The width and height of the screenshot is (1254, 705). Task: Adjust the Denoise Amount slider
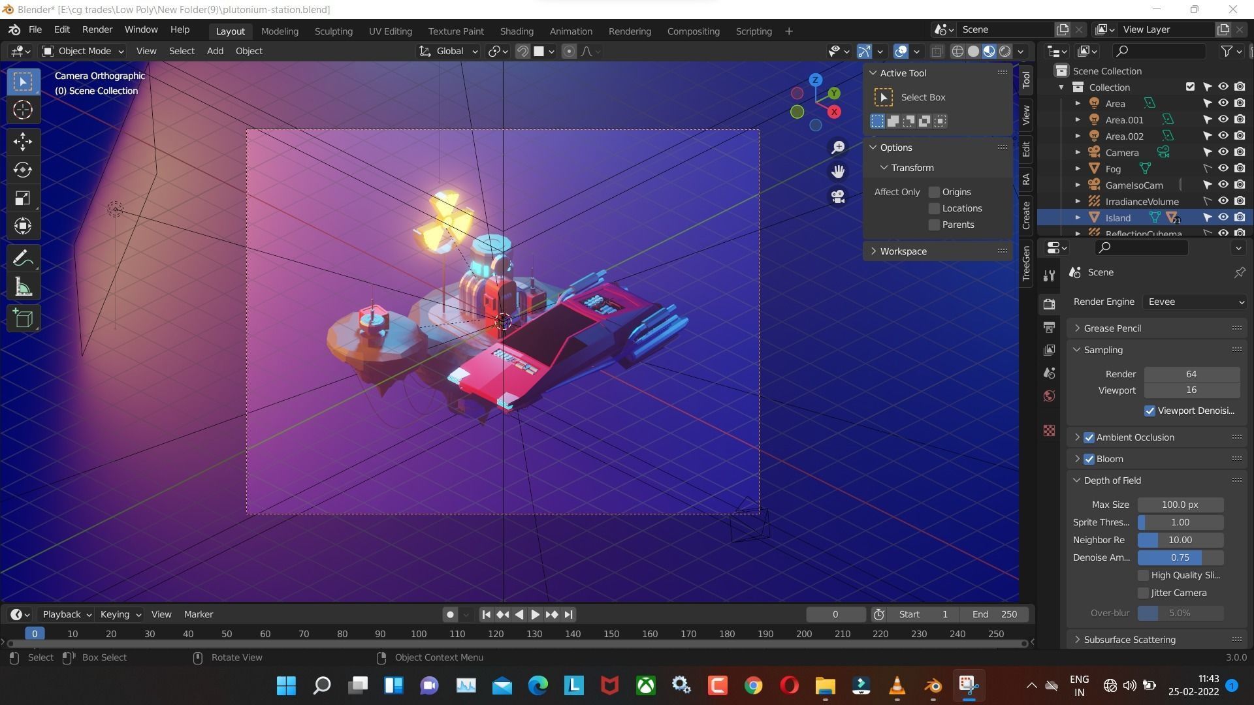click(1180, 557)
